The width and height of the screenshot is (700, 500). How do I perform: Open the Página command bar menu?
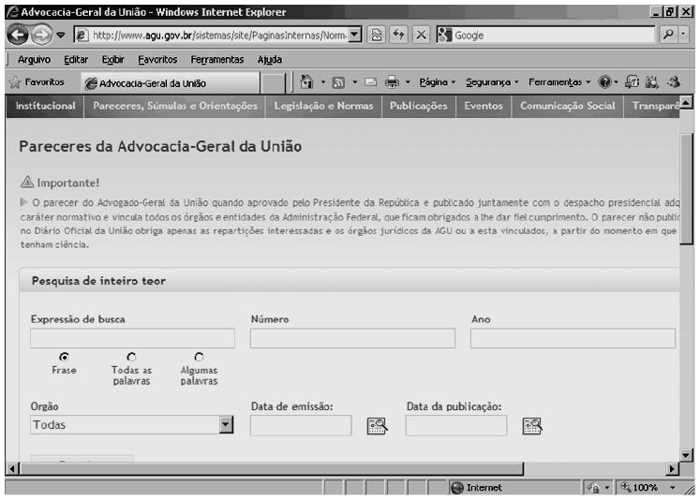[437, 82]
